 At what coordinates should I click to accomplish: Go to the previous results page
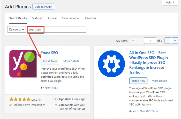pos(140,41)
